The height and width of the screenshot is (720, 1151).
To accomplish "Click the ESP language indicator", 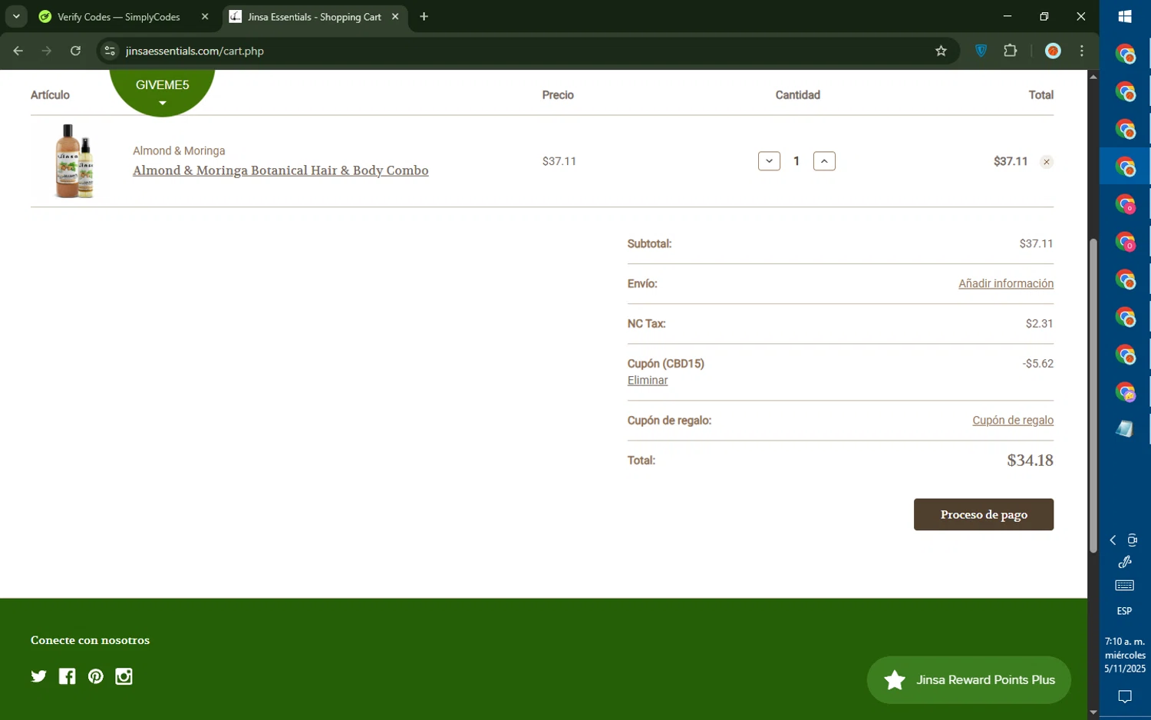I will 1124,611.
